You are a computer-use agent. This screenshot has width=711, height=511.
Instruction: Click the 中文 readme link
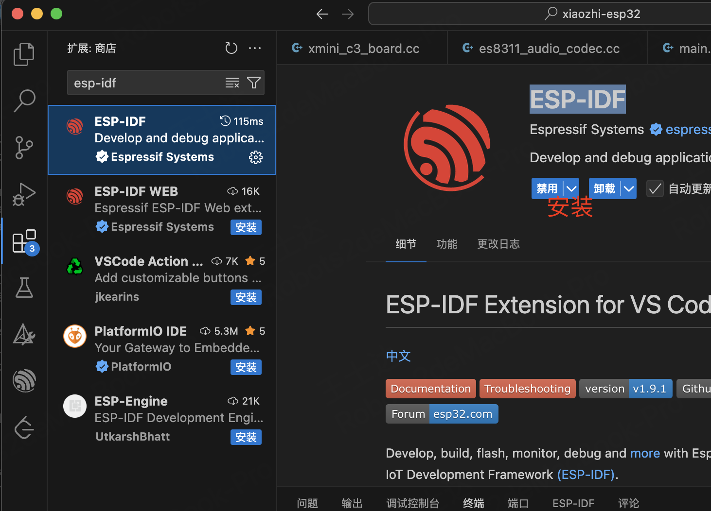pos(398,356)
